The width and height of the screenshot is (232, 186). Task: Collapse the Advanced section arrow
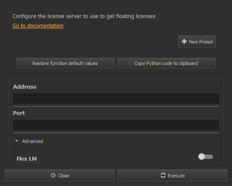(x=16, y=141)
